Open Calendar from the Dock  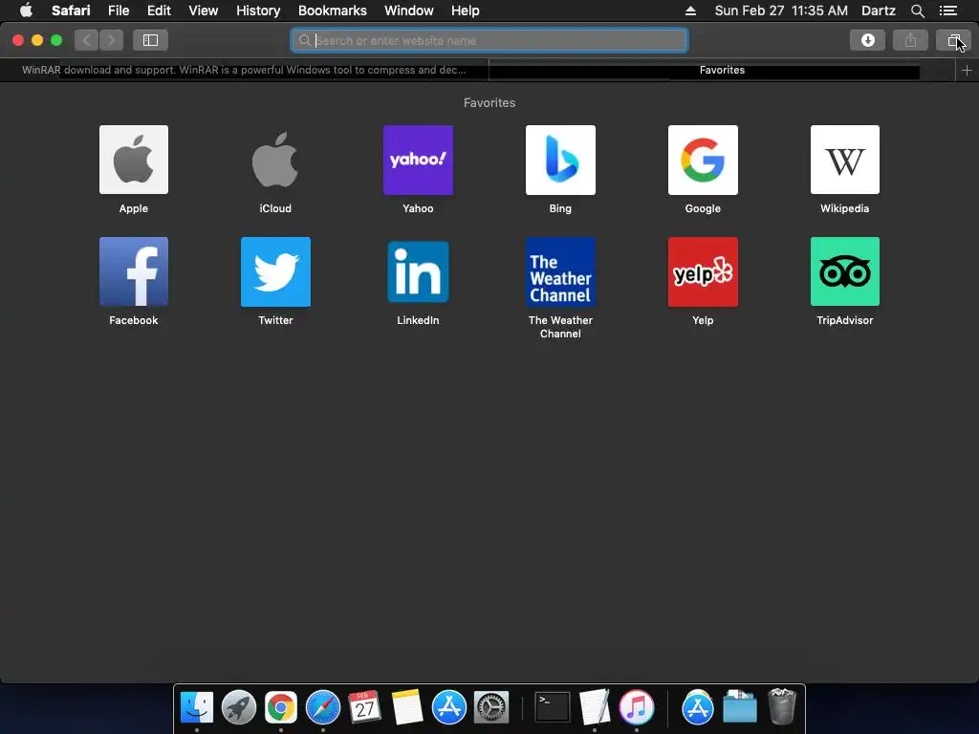coord(364,708)
